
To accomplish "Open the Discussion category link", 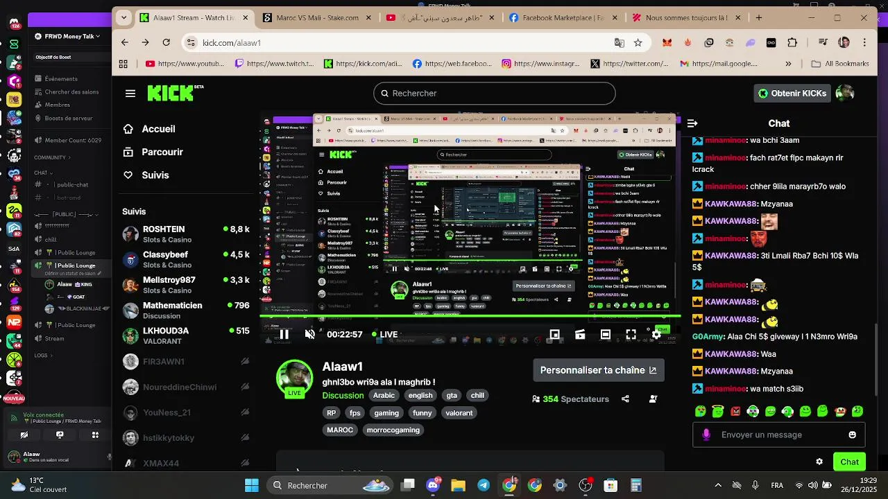I will pos(343,396).
